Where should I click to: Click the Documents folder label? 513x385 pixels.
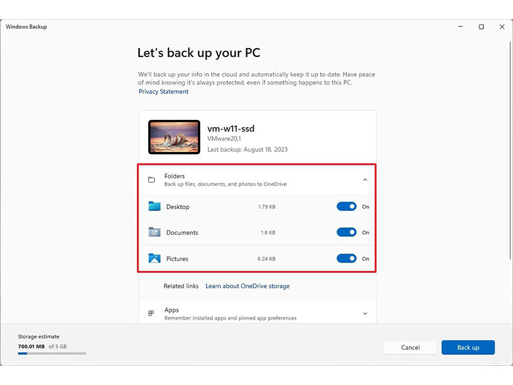tap(182, 233)
